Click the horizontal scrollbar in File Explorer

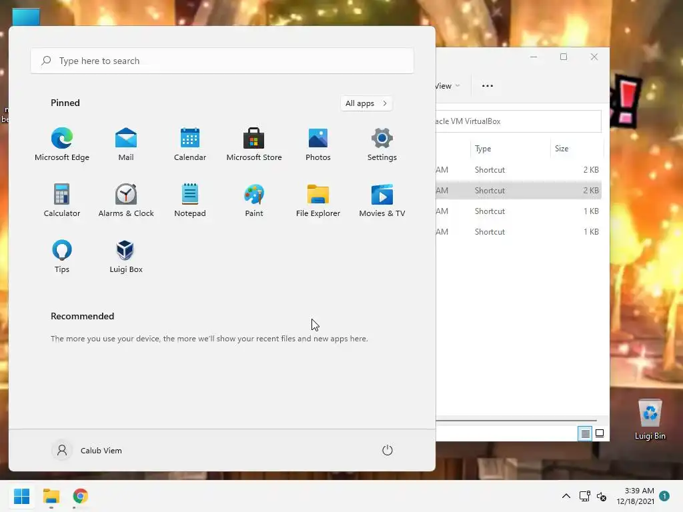click(517, 421)
